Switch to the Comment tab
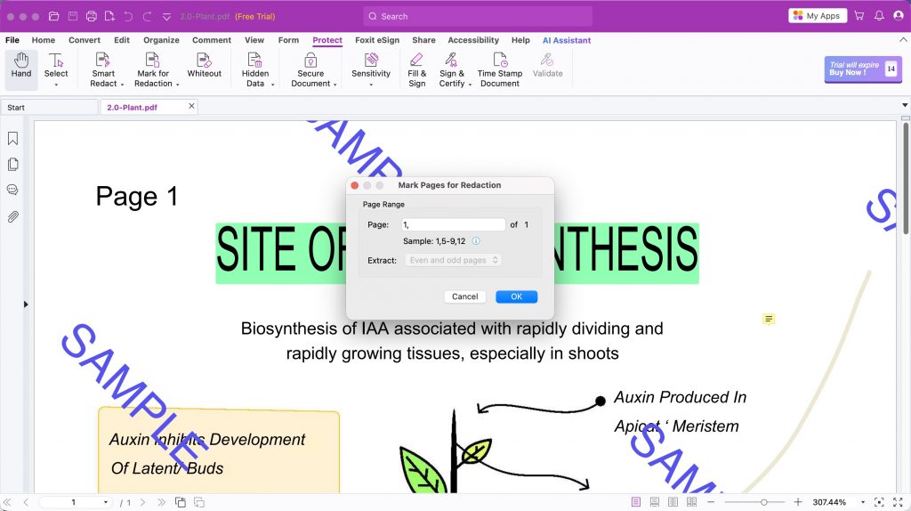 tap(212, 40)
